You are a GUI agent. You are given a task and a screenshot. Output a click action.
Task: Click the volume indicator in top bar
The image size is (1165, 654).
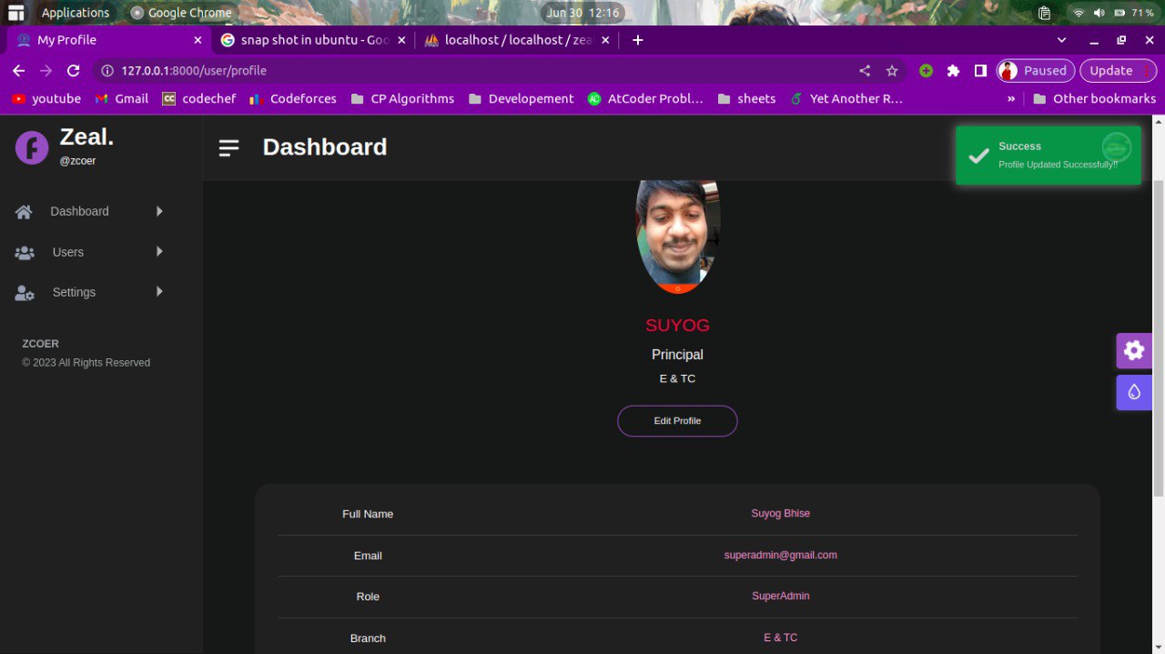click(1099, 12)
